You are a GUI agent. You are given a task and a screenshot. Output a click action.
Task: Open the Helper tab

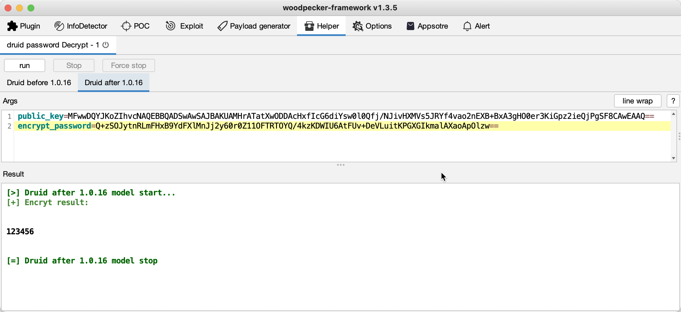(321, 26)
